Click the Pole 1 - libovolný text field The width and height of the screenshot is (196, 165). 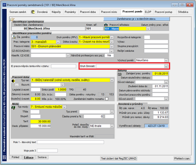click(70, 142)
